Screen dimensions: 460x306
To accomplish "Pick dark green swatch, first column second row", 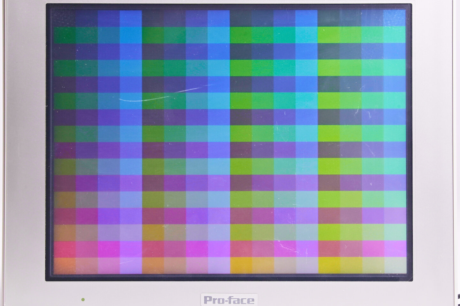I will pyautogui.click(x=65, y=35).
